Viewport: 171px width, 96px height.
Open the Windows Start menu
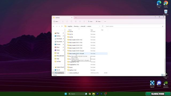point(66,94)
